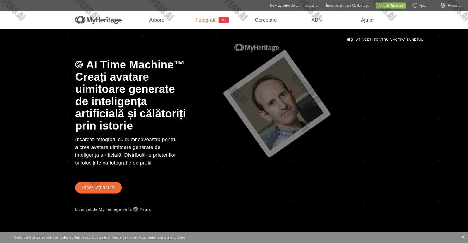
Task: Open the Arbore menu
Action: 157,20
